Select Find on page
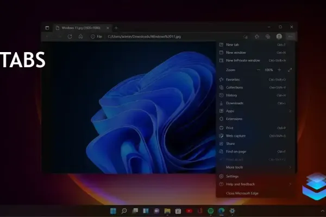The height and width of the screenshot is (217, 326). (255, 151)
